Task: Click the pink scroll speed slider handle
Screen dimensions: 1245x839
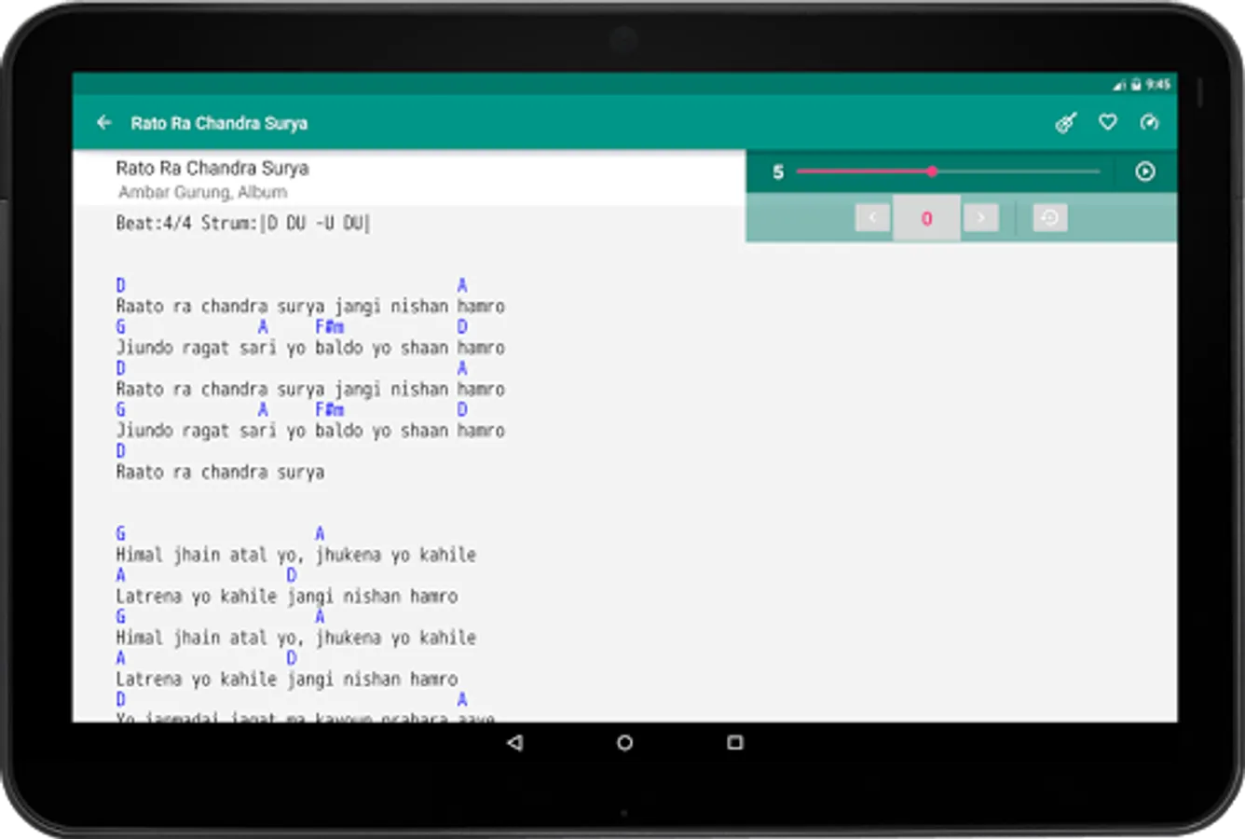Action: [932, 172]
